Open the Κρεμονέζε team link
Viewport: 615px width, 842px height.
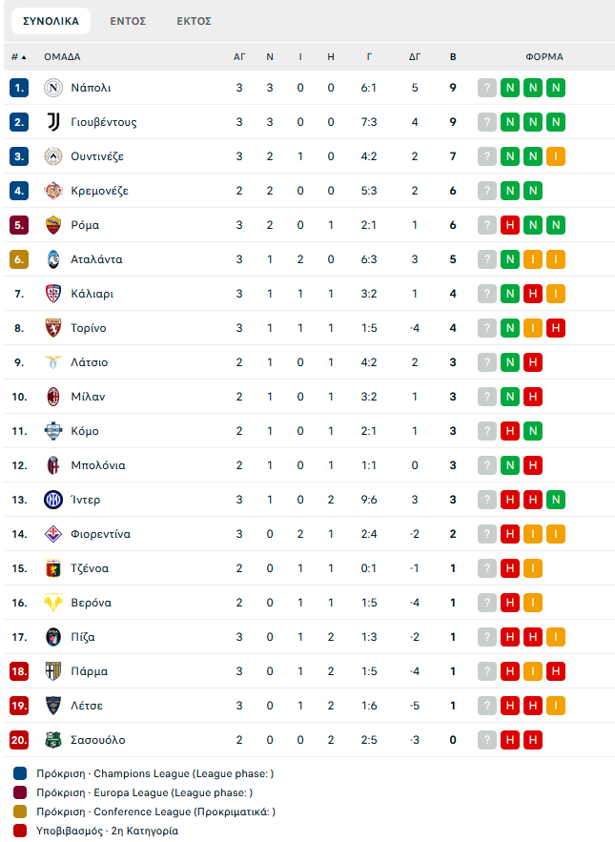pos(99,191)
